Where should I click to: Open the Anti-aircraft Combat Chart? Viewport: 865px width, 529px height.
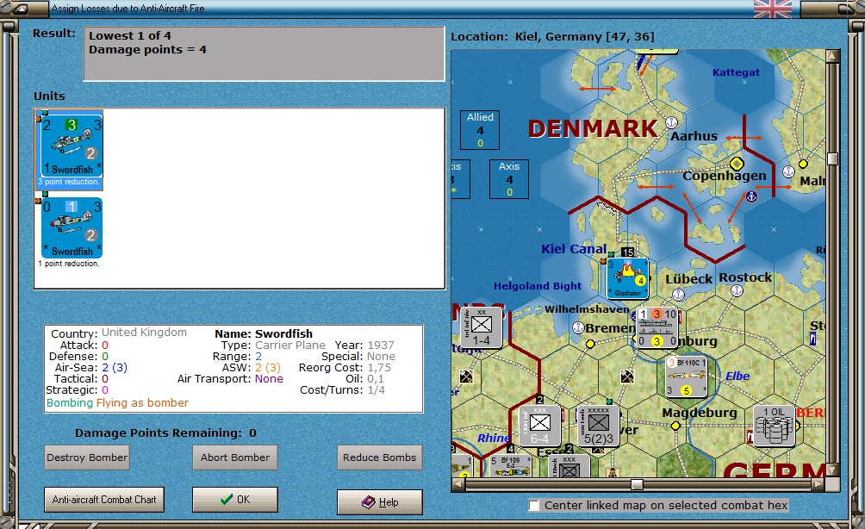click(x=104, y=499)
